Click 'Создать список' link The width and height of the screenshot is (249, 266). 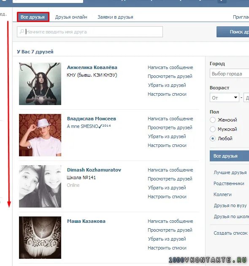click(230, 233)
